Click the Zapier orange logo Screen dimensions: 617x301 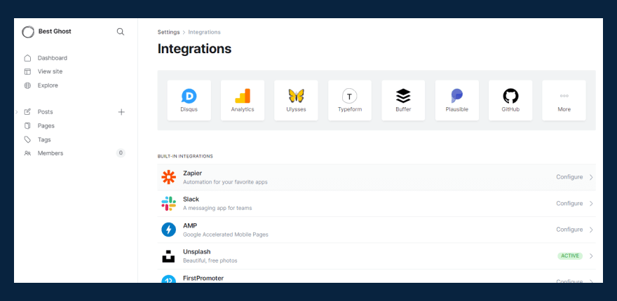(x=169, y=177)
